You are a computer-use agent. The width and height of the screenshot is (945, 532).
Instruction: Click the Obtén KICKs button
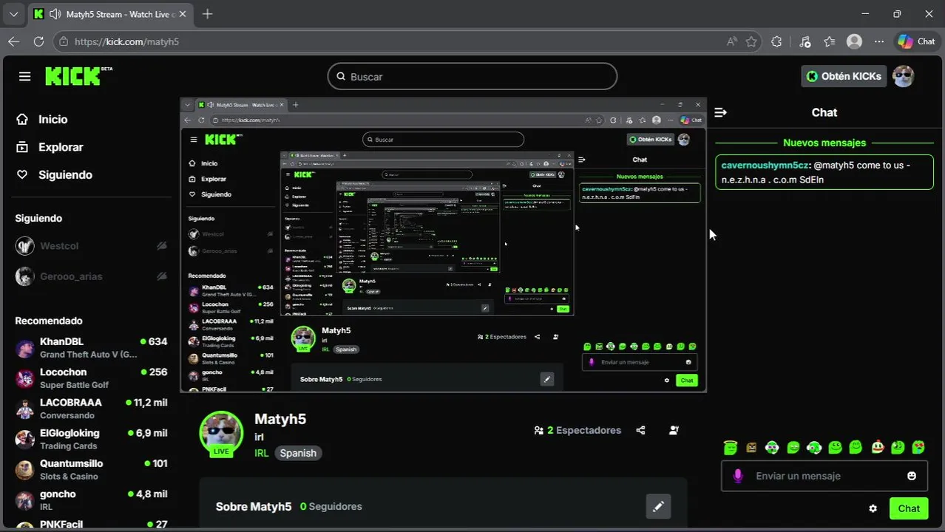pyautogui.click(x=844, y=76)
